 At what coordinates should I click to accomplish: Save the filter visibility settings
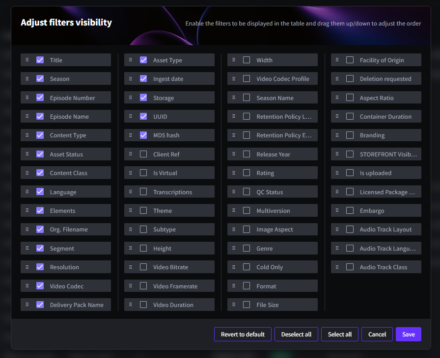(409, 334)
